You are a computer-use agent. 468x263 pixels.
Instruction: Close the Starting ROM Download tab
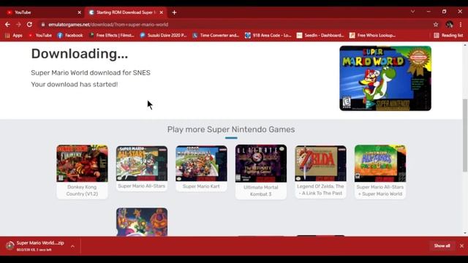(x=161, y=12)
